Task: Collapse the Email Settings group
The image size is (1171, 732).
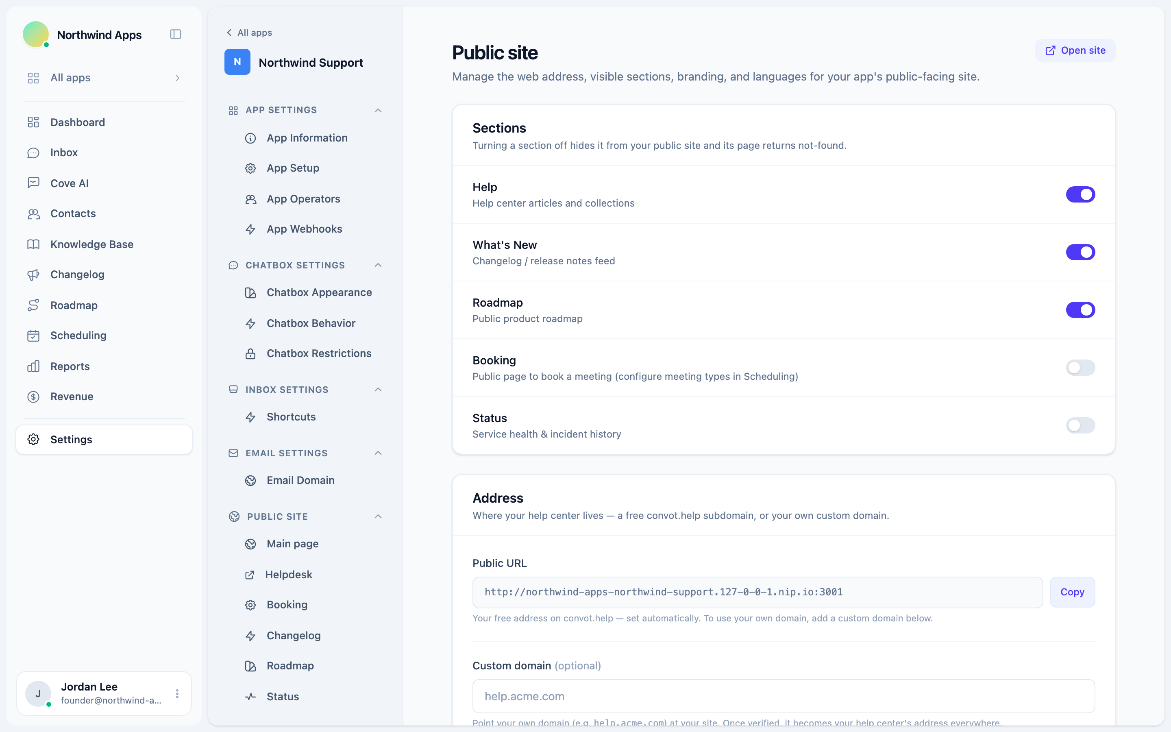Action: [x=378, y=453]
